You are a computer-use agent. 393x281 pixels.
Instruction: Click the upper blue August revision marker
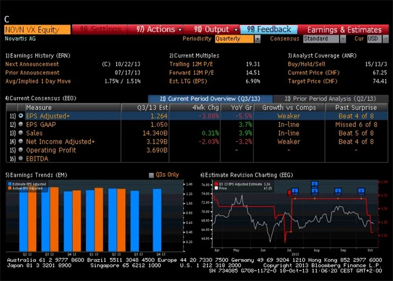[314, 184]
